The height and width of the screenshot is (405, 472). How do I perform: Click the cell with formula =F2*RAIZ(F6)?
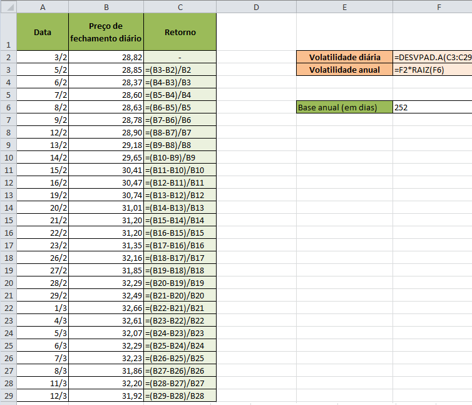pos(433,70)
